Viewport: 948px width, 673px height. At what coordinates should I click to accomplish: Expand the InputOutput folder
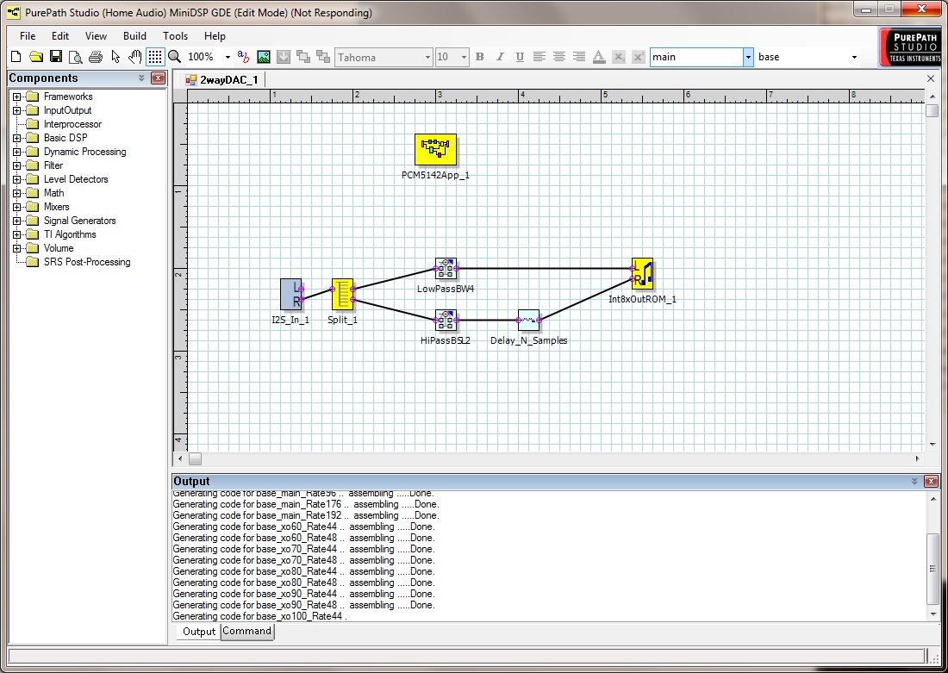coord(17,110)
